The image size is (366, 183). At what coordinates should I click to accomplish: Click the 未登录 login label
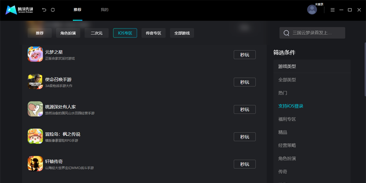coord(319,4)
